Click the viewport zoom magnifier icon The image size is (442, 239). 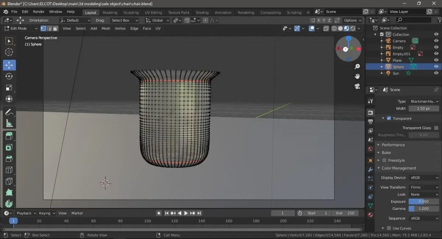[x=357, y=67]
